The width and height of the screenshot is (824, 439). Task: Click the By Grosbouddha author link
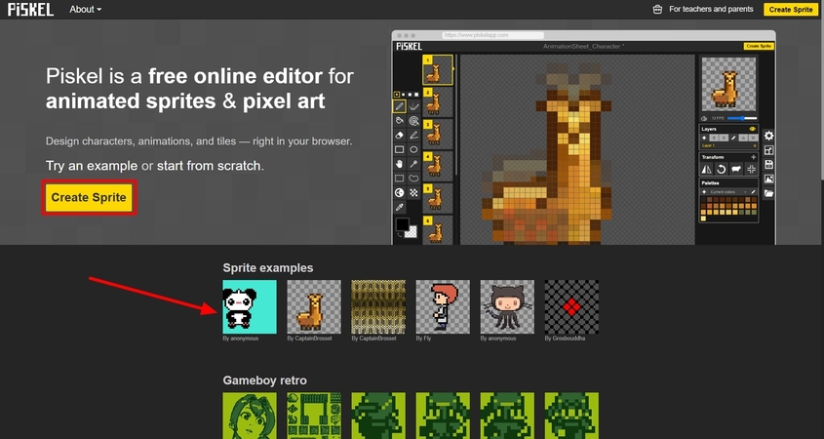click(x=565, y=339)
